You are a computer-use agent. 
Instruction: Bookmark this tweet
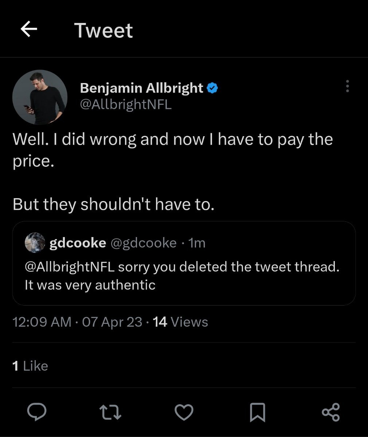click(x=258, y=412)
